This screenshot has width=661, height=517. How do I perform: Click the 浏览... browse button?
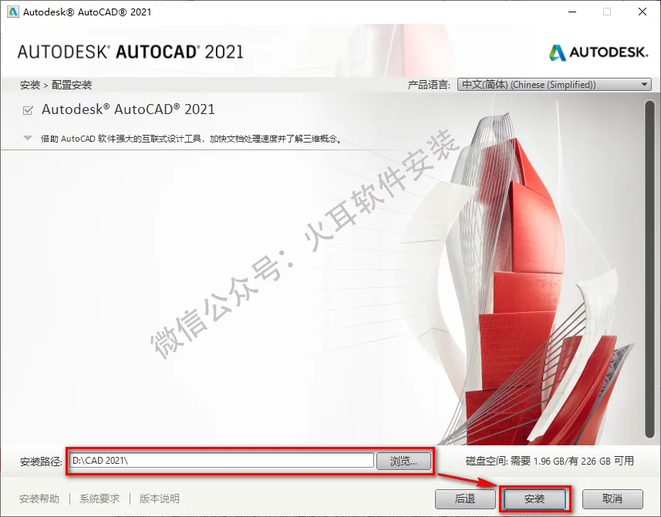(403, 461)
